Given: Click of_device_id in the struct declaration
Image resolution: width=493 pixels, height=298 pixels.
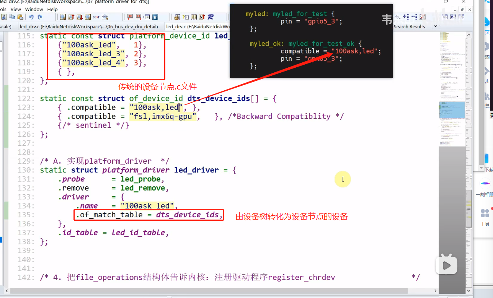Looking at the screenshot, I should (156, 98).
